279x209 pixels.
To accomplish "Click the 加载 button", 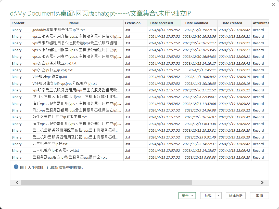I will [208, 196].
